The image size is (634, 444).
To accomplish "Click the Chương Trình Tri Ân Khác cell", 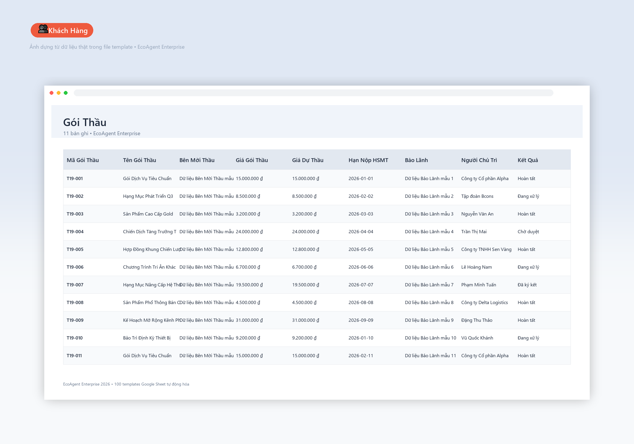I will 149,267.
